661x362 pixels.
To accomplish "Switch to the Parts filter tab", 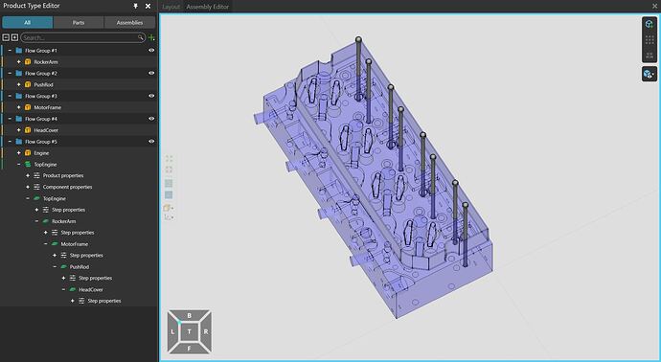I will [79, 22].
